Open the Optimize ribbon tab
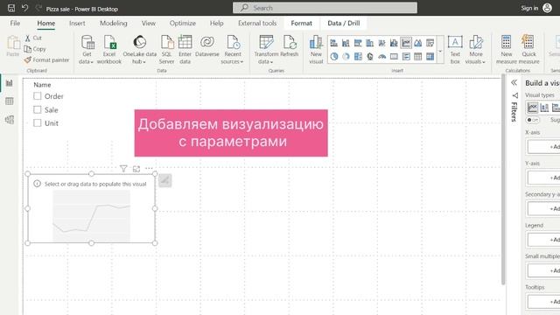This screenshot has width=560, height=315. tap(183, 24)
